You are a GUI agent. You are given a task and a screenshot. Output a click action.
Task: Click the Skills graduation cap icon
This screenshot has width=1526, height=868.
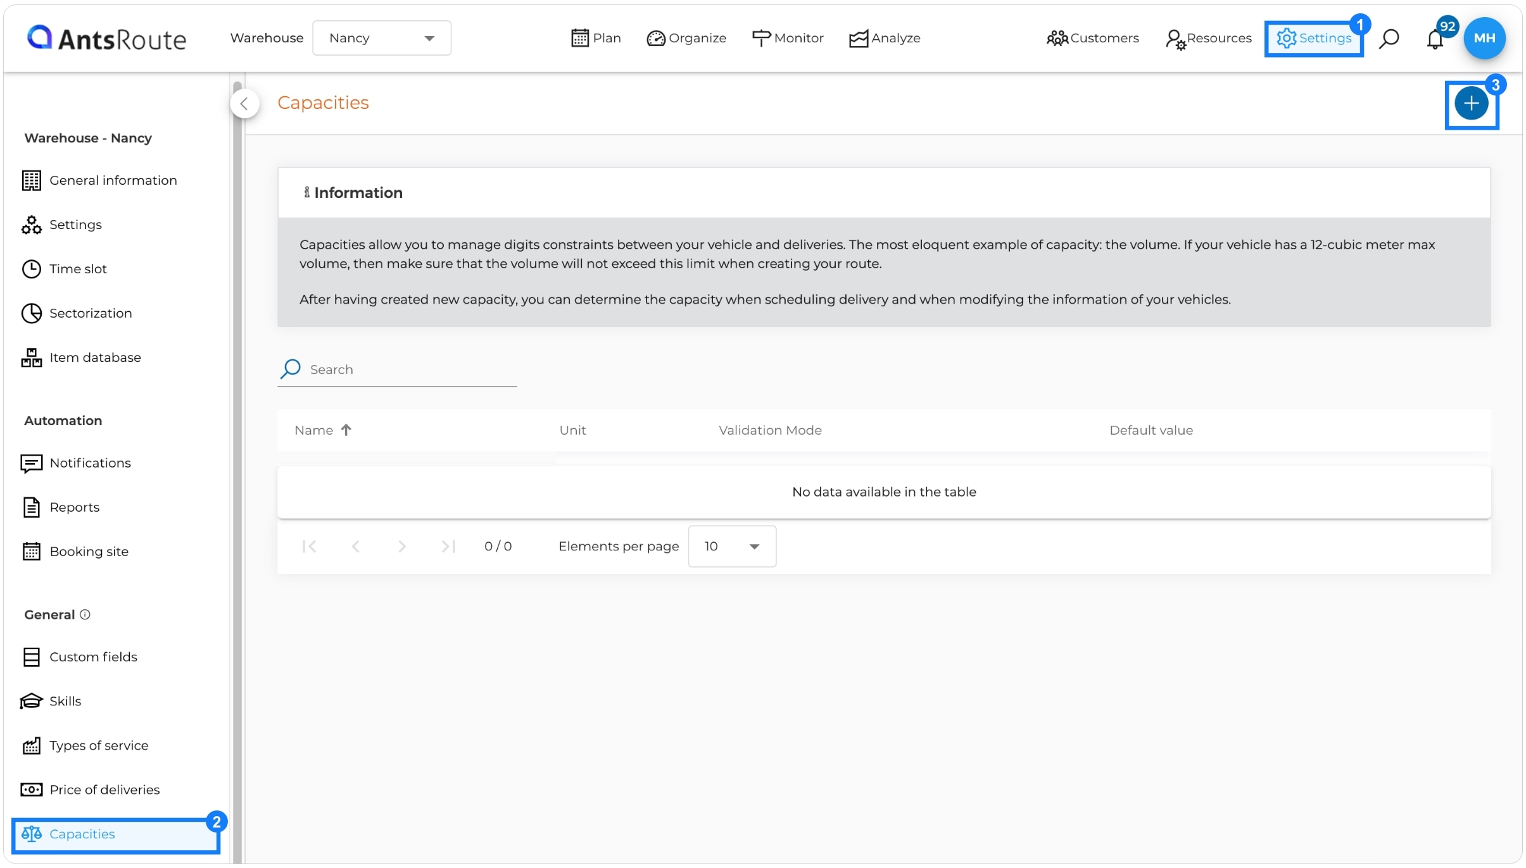click(32, 701)
